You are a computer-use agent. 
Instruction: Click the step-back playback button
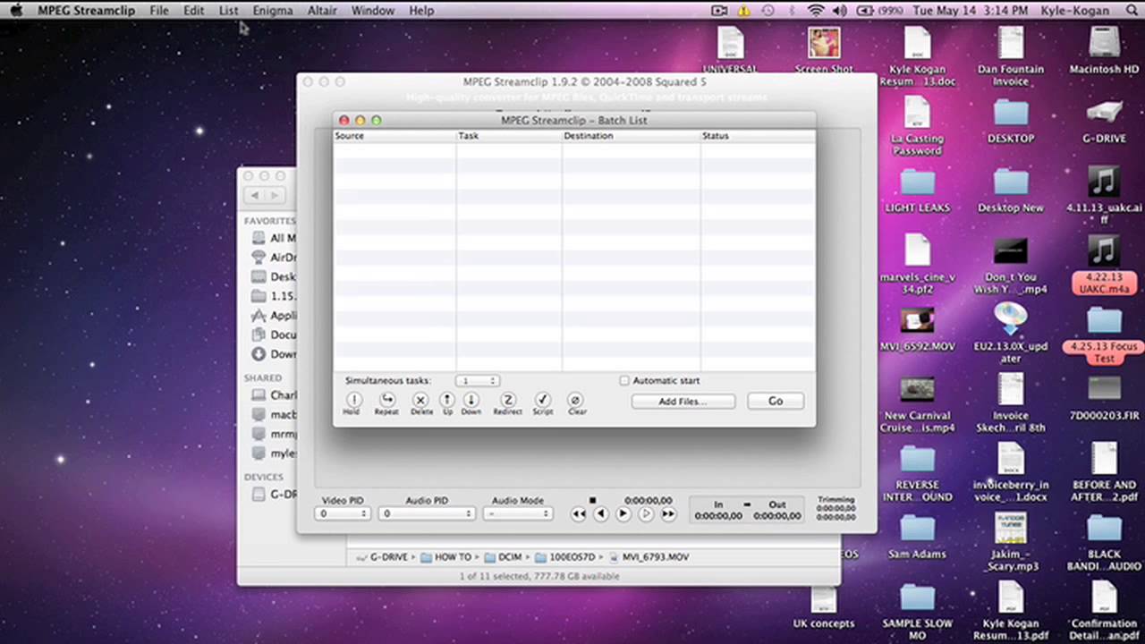click(600, 514)
